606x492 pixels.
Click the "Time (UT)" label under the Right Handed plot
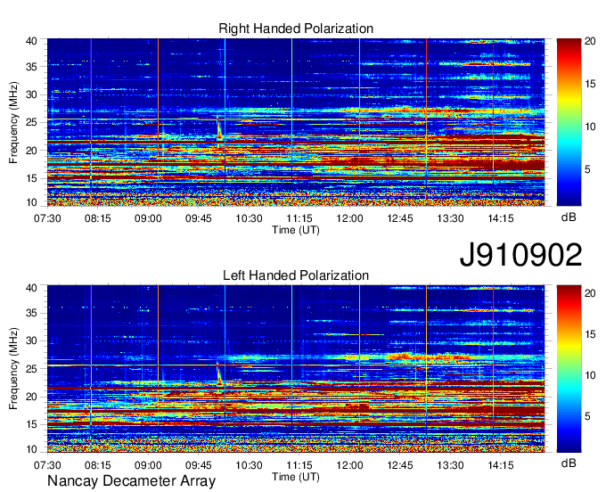coord(296,230)
